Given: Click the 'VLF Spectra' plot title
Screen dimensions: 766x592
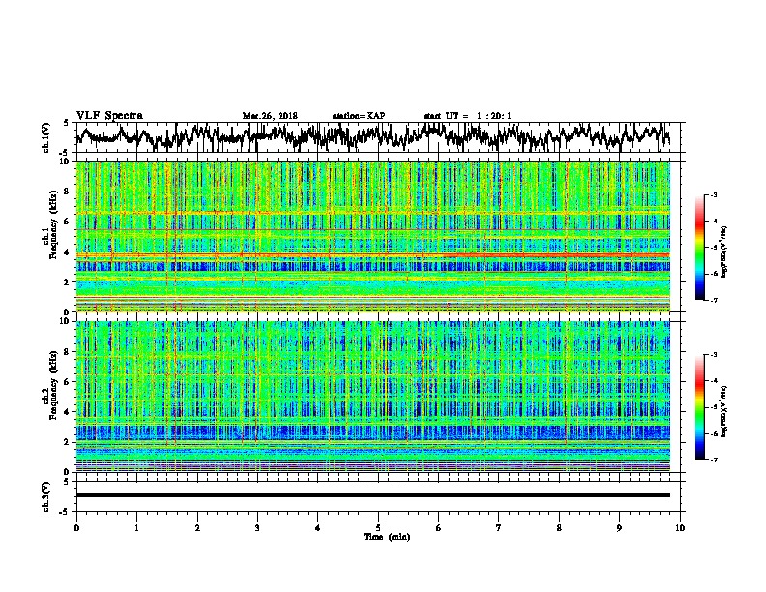Looking at the screenshot, I should (x=109, y=116).
